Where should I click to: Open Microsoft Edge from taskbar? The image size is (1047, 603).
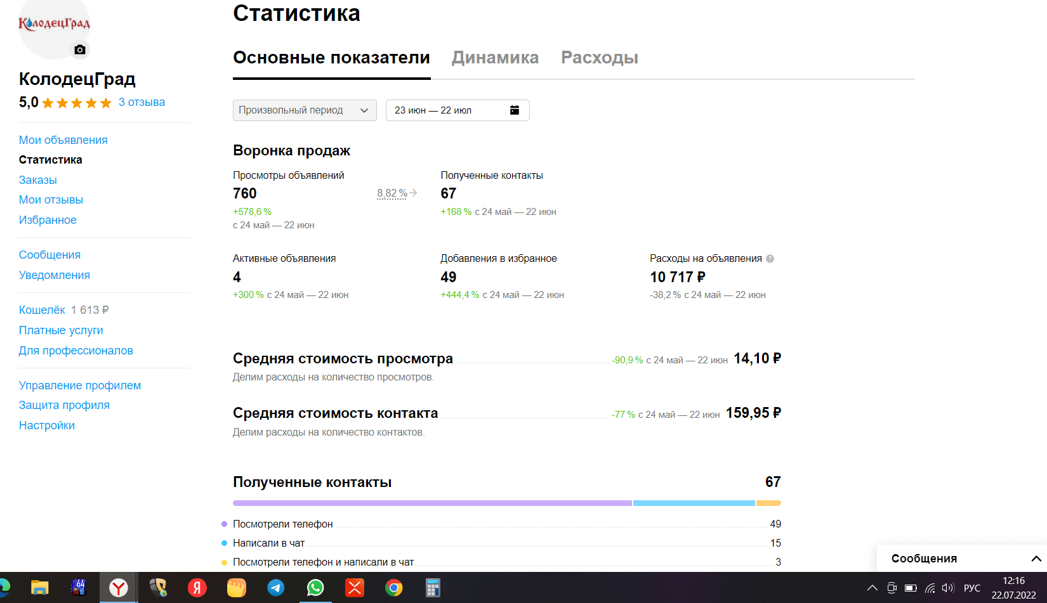tap(4, 588)
